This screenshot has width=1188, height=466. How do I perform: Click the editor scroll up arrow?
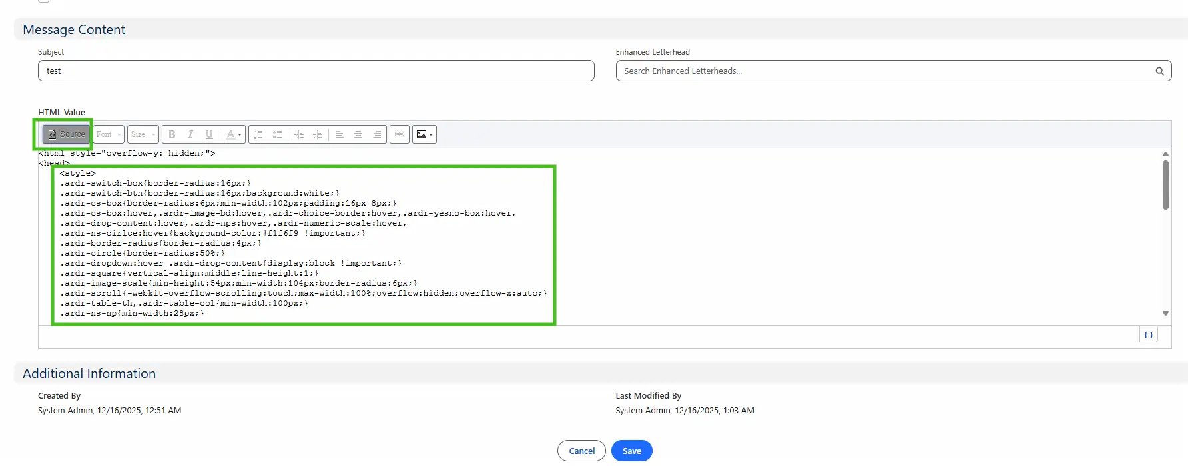click(x=1165, y=154)
